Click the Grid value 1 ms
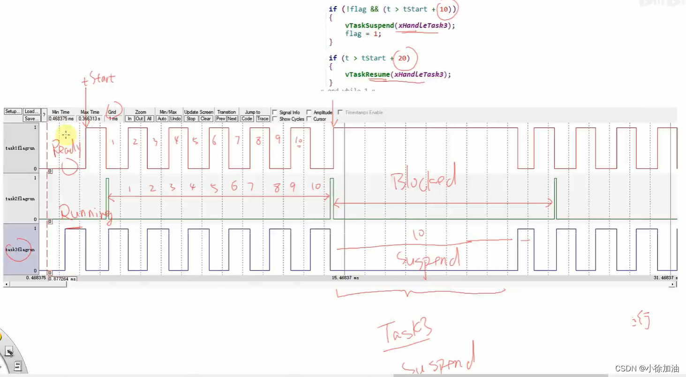 [114, 119]
